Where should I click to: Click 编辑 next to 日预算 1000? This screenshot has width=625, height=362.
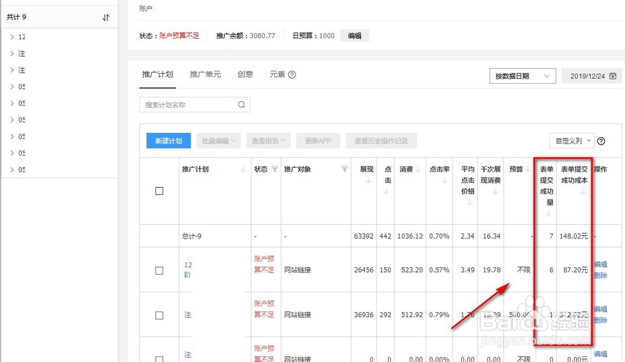(354, 36)
